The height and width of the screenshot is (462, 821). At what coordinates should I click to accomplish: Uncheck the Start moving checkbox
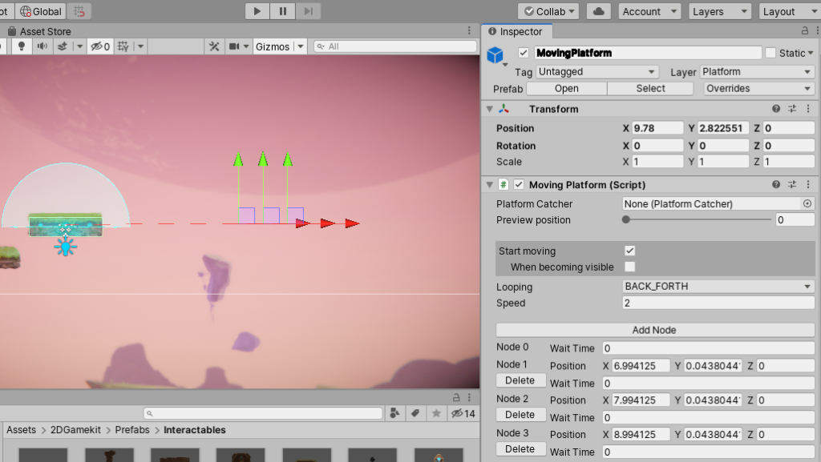click(x=630, y=251)
